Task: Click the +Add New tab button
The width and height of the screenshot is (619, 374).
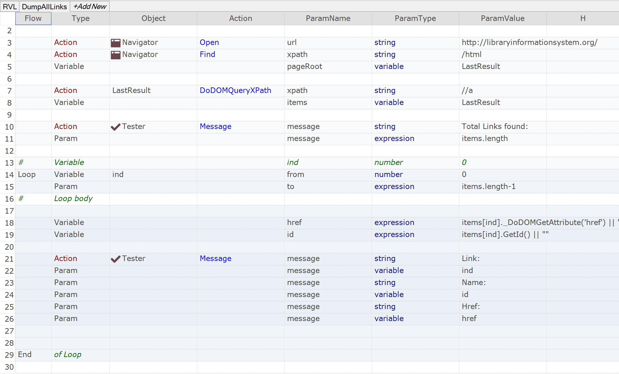Action: 90,6
